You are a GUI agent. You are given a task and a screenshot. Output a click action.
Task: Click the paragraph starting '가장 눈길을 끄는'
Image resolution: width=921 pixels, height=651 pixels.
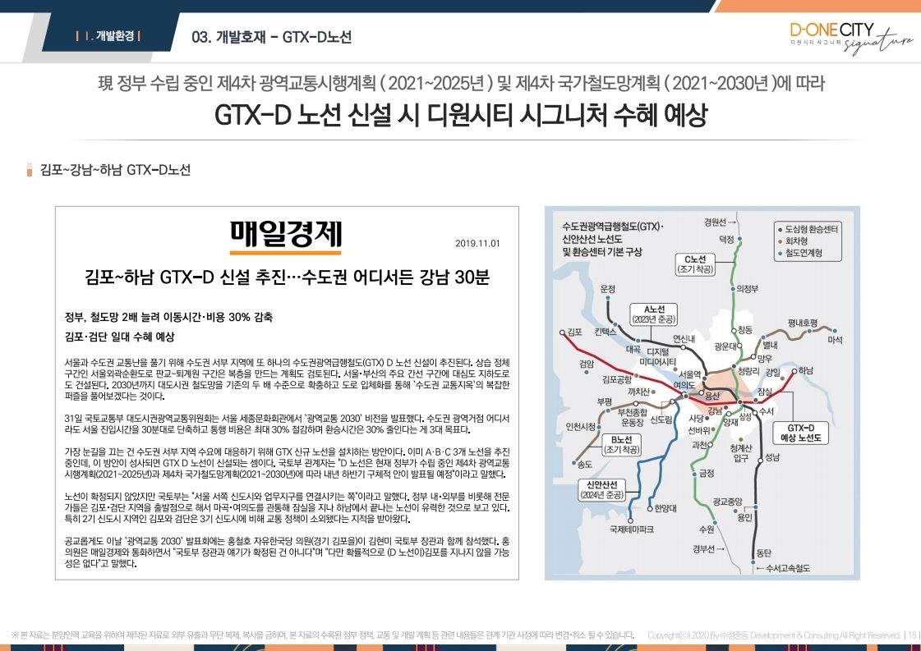tap(288, 462)
